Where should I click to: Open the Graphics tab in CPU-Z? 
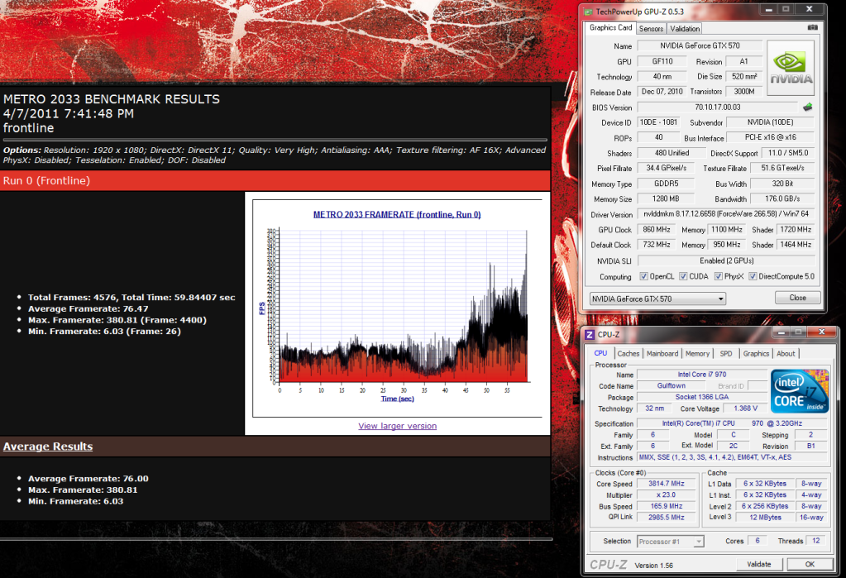(756, 353)
